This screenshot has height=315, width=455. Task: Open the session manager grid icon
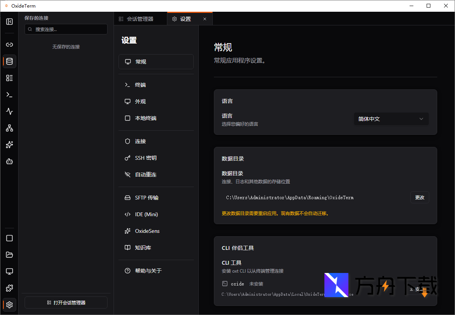tap(9, 78)
